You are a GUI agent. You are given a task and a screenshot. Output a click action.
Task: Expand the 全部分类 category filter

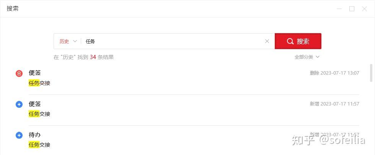click(x=307, y=57)
